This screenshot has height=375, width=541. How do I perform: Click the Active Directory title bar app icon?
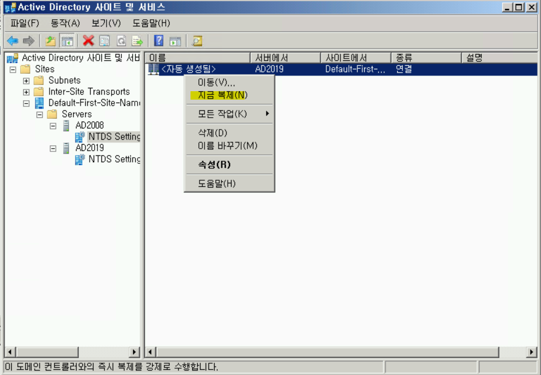point(11,7)
